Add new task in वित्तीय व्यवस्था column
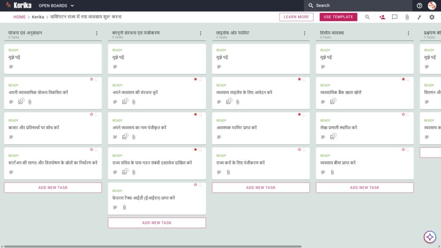The image size is (441, 248). coord(364,188)
